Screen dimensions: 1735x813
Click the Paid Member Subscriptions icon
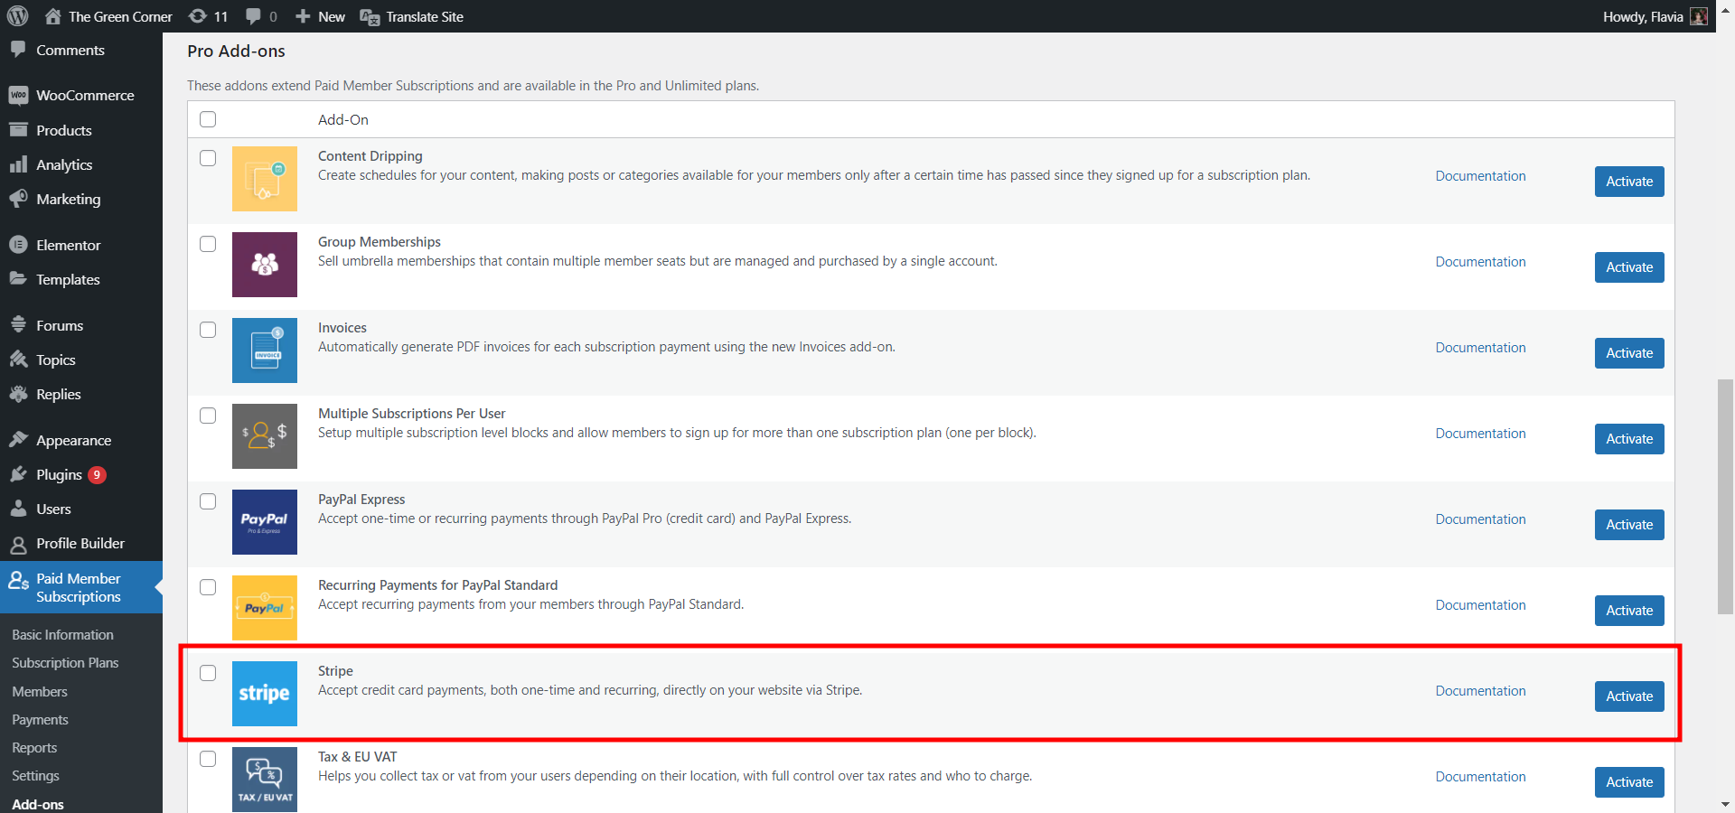(18, 580)
